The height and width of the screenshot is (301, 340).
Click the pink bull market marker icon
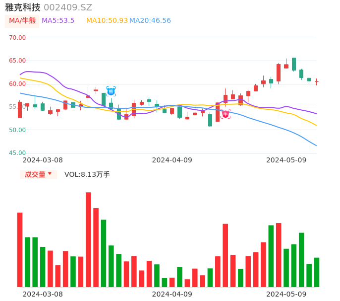click(x=226, y=114)
